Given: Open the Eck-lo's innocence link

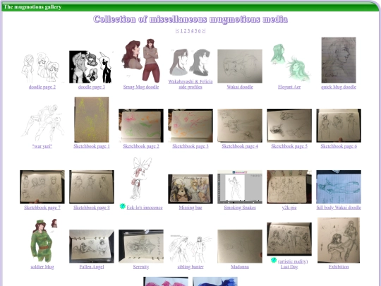Looking at the screenshot, I should point(145,208).
